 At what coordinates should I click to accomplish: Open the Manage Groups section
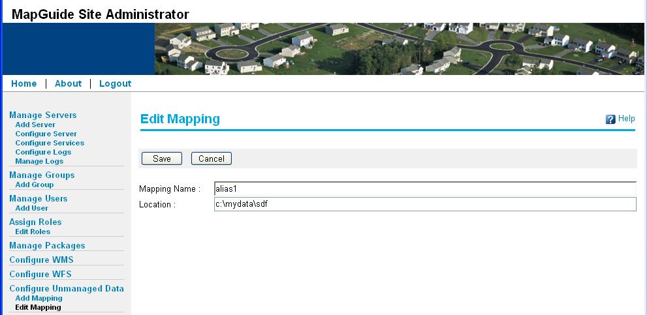42,175
